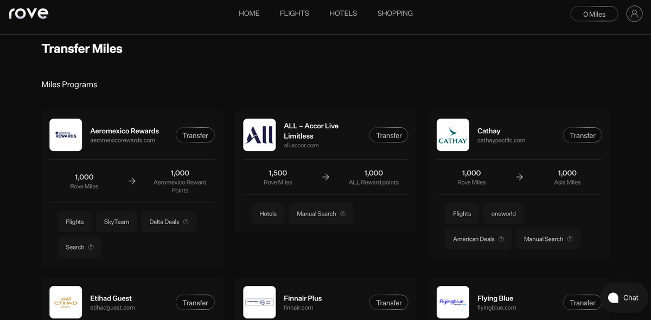Click the Flying Blue logo
The width and height of the screenshot is (651, 320).
coord(453,302)
